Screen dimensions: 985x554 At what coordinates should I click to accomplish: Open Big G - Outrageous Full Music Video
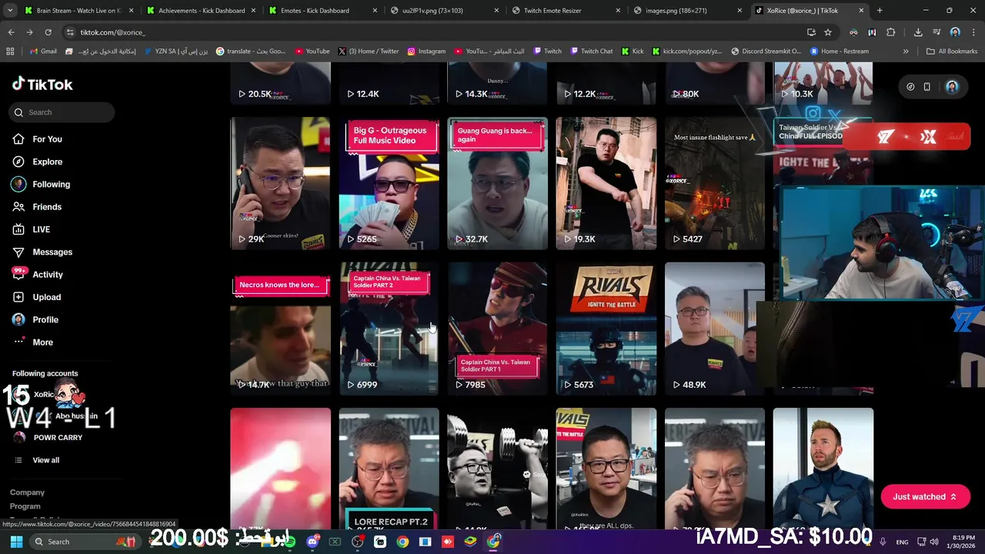(x=389, y=183)
